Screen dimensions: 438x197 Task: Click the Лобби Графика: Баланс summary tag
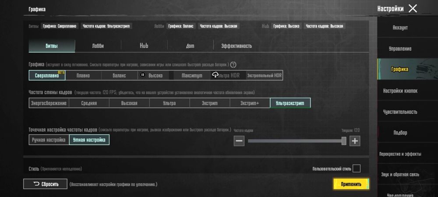pos(181,26)
